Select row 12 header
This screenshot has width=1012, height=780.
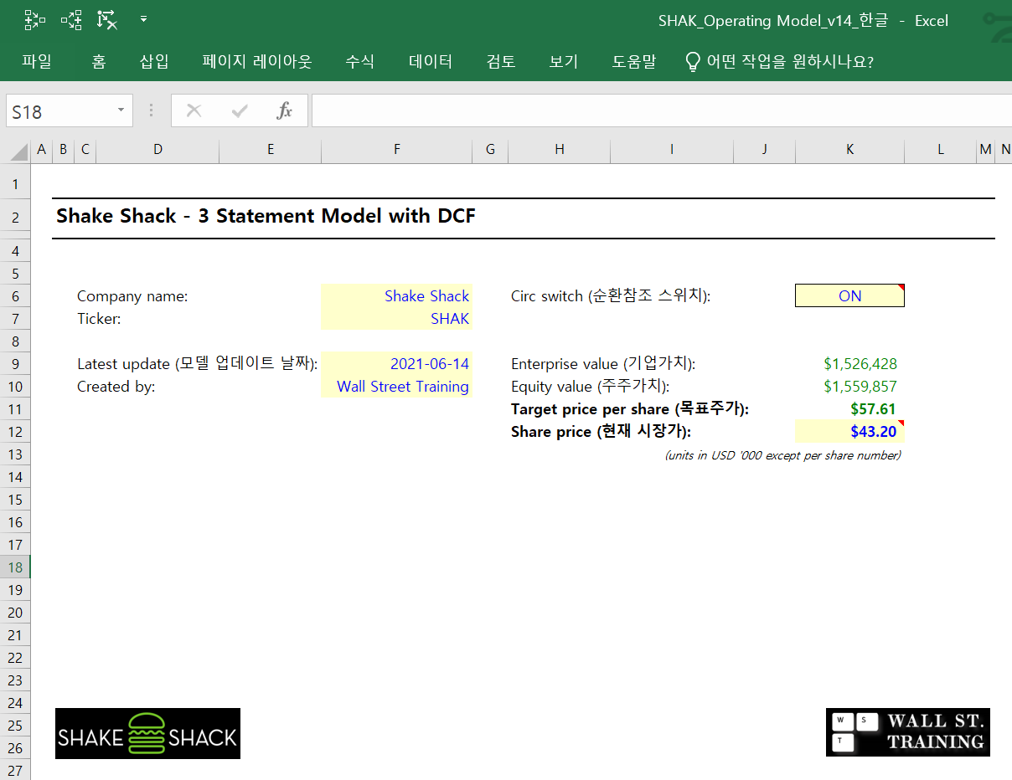point(15,432)
